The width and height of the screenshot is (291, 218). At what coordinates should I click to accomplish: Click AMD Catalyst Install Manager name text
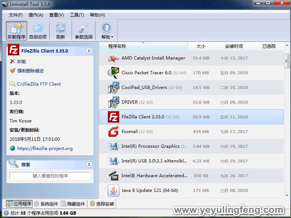[153, 58]
